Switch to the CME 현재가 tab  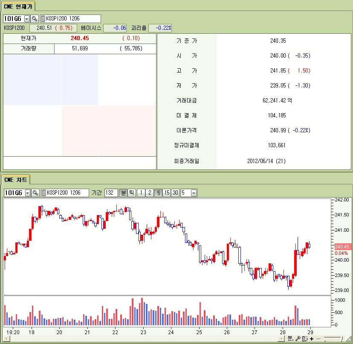click(x=17, y=6)
